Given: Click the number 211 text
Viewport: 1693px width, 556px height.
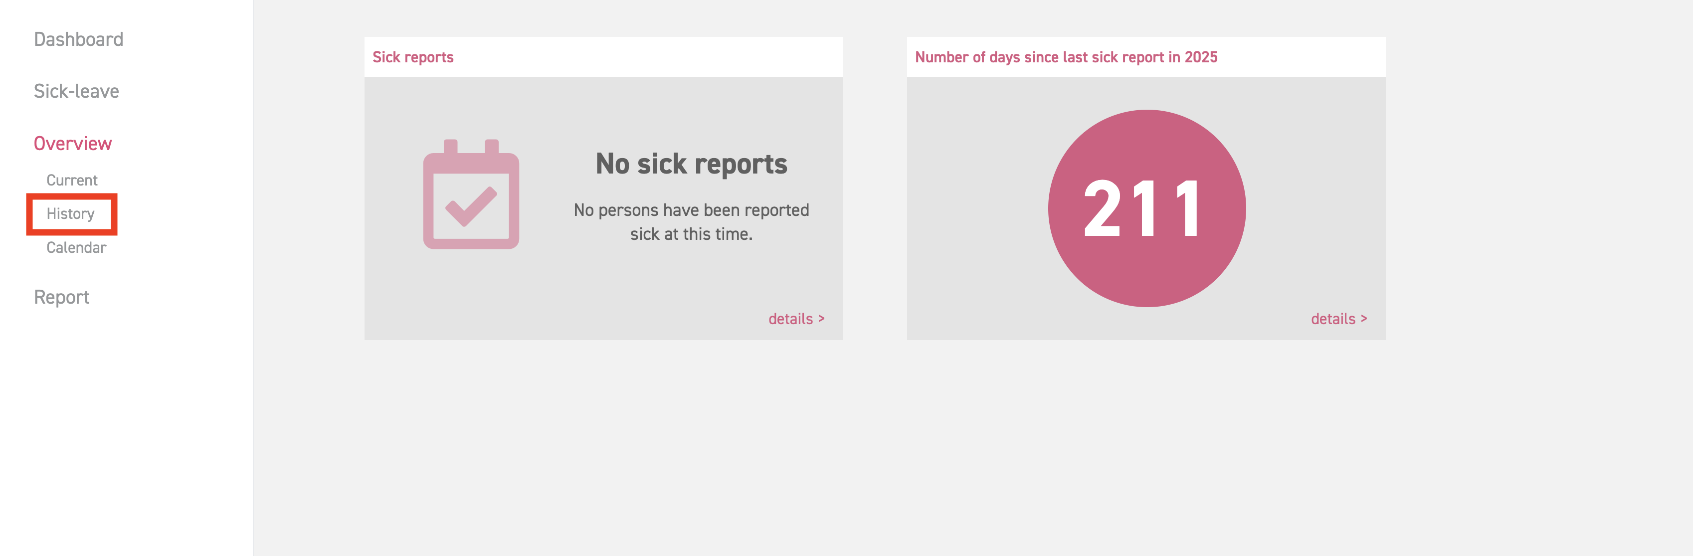Looking at the screenshot, I should [1142, 209].
